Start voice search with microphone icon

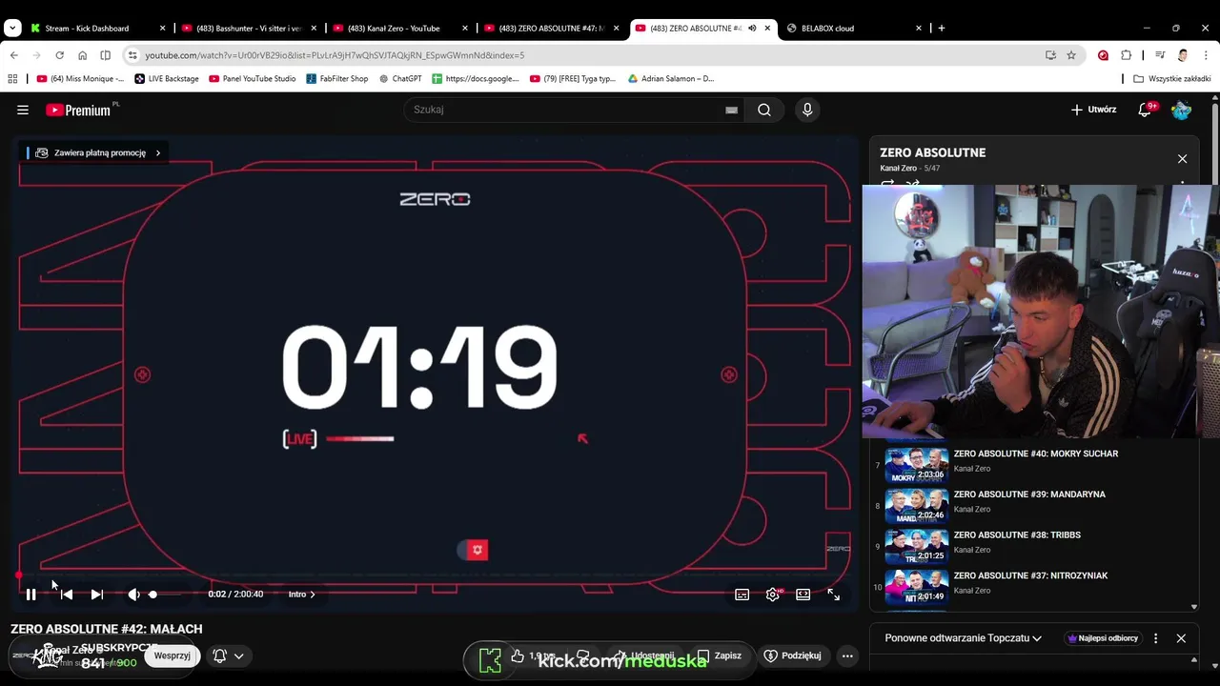pyautogui.click(x=807, y=110)
